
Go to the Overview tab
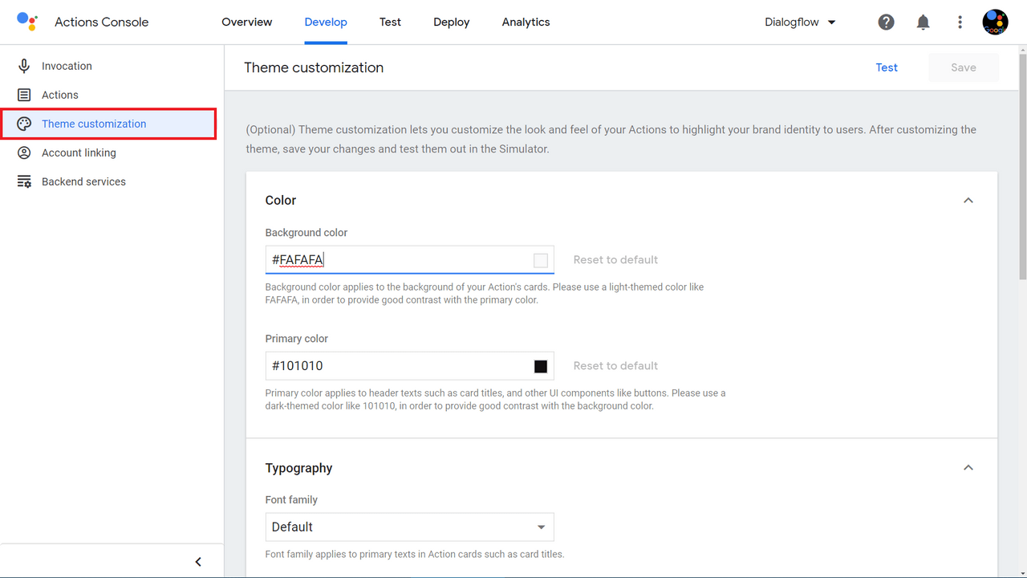coord(247,22)
